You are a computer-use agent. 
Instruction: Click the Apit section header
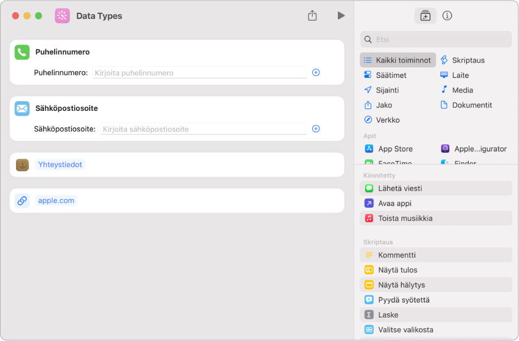[x=370, y=136]
